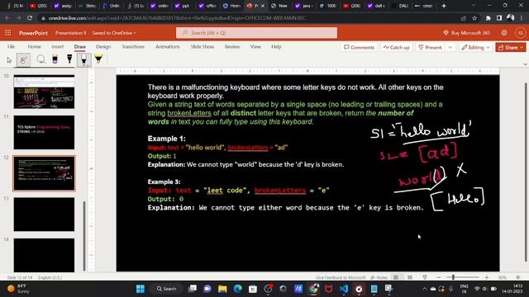Open Microsoft Edge from taskbar
This screenshot has height=297, width=529.
point(237,289)
